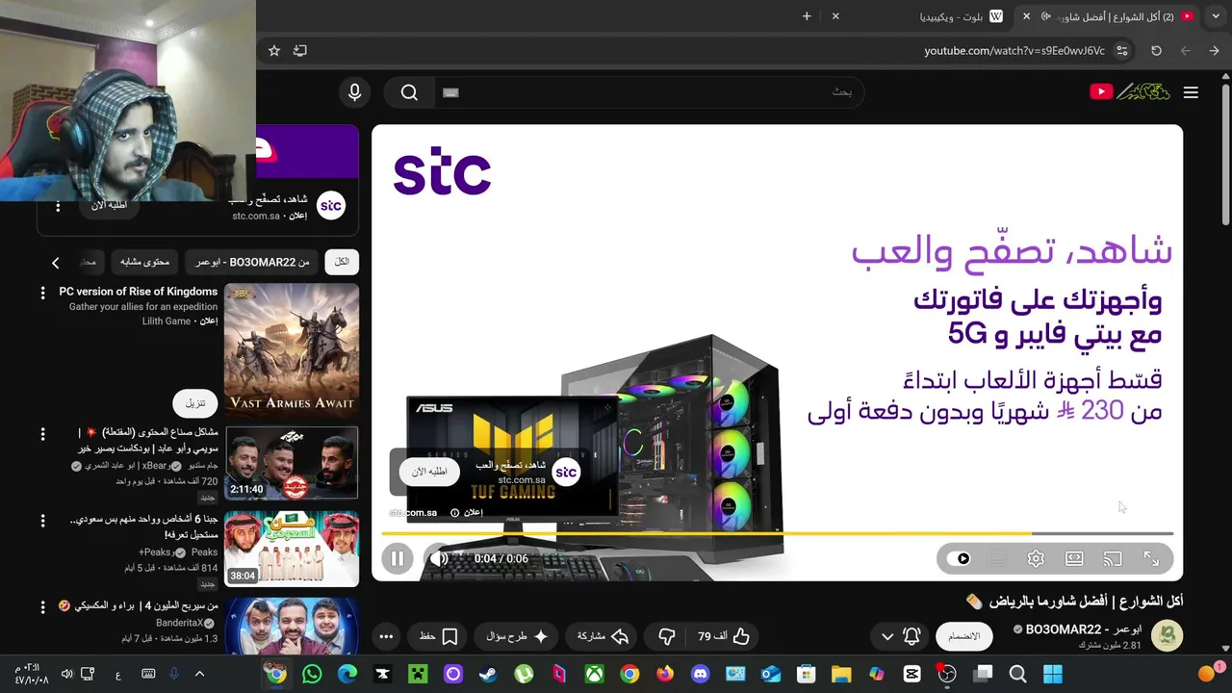
Task: Open the site information icon in the address bar
Action: [x=1122, y=51]
